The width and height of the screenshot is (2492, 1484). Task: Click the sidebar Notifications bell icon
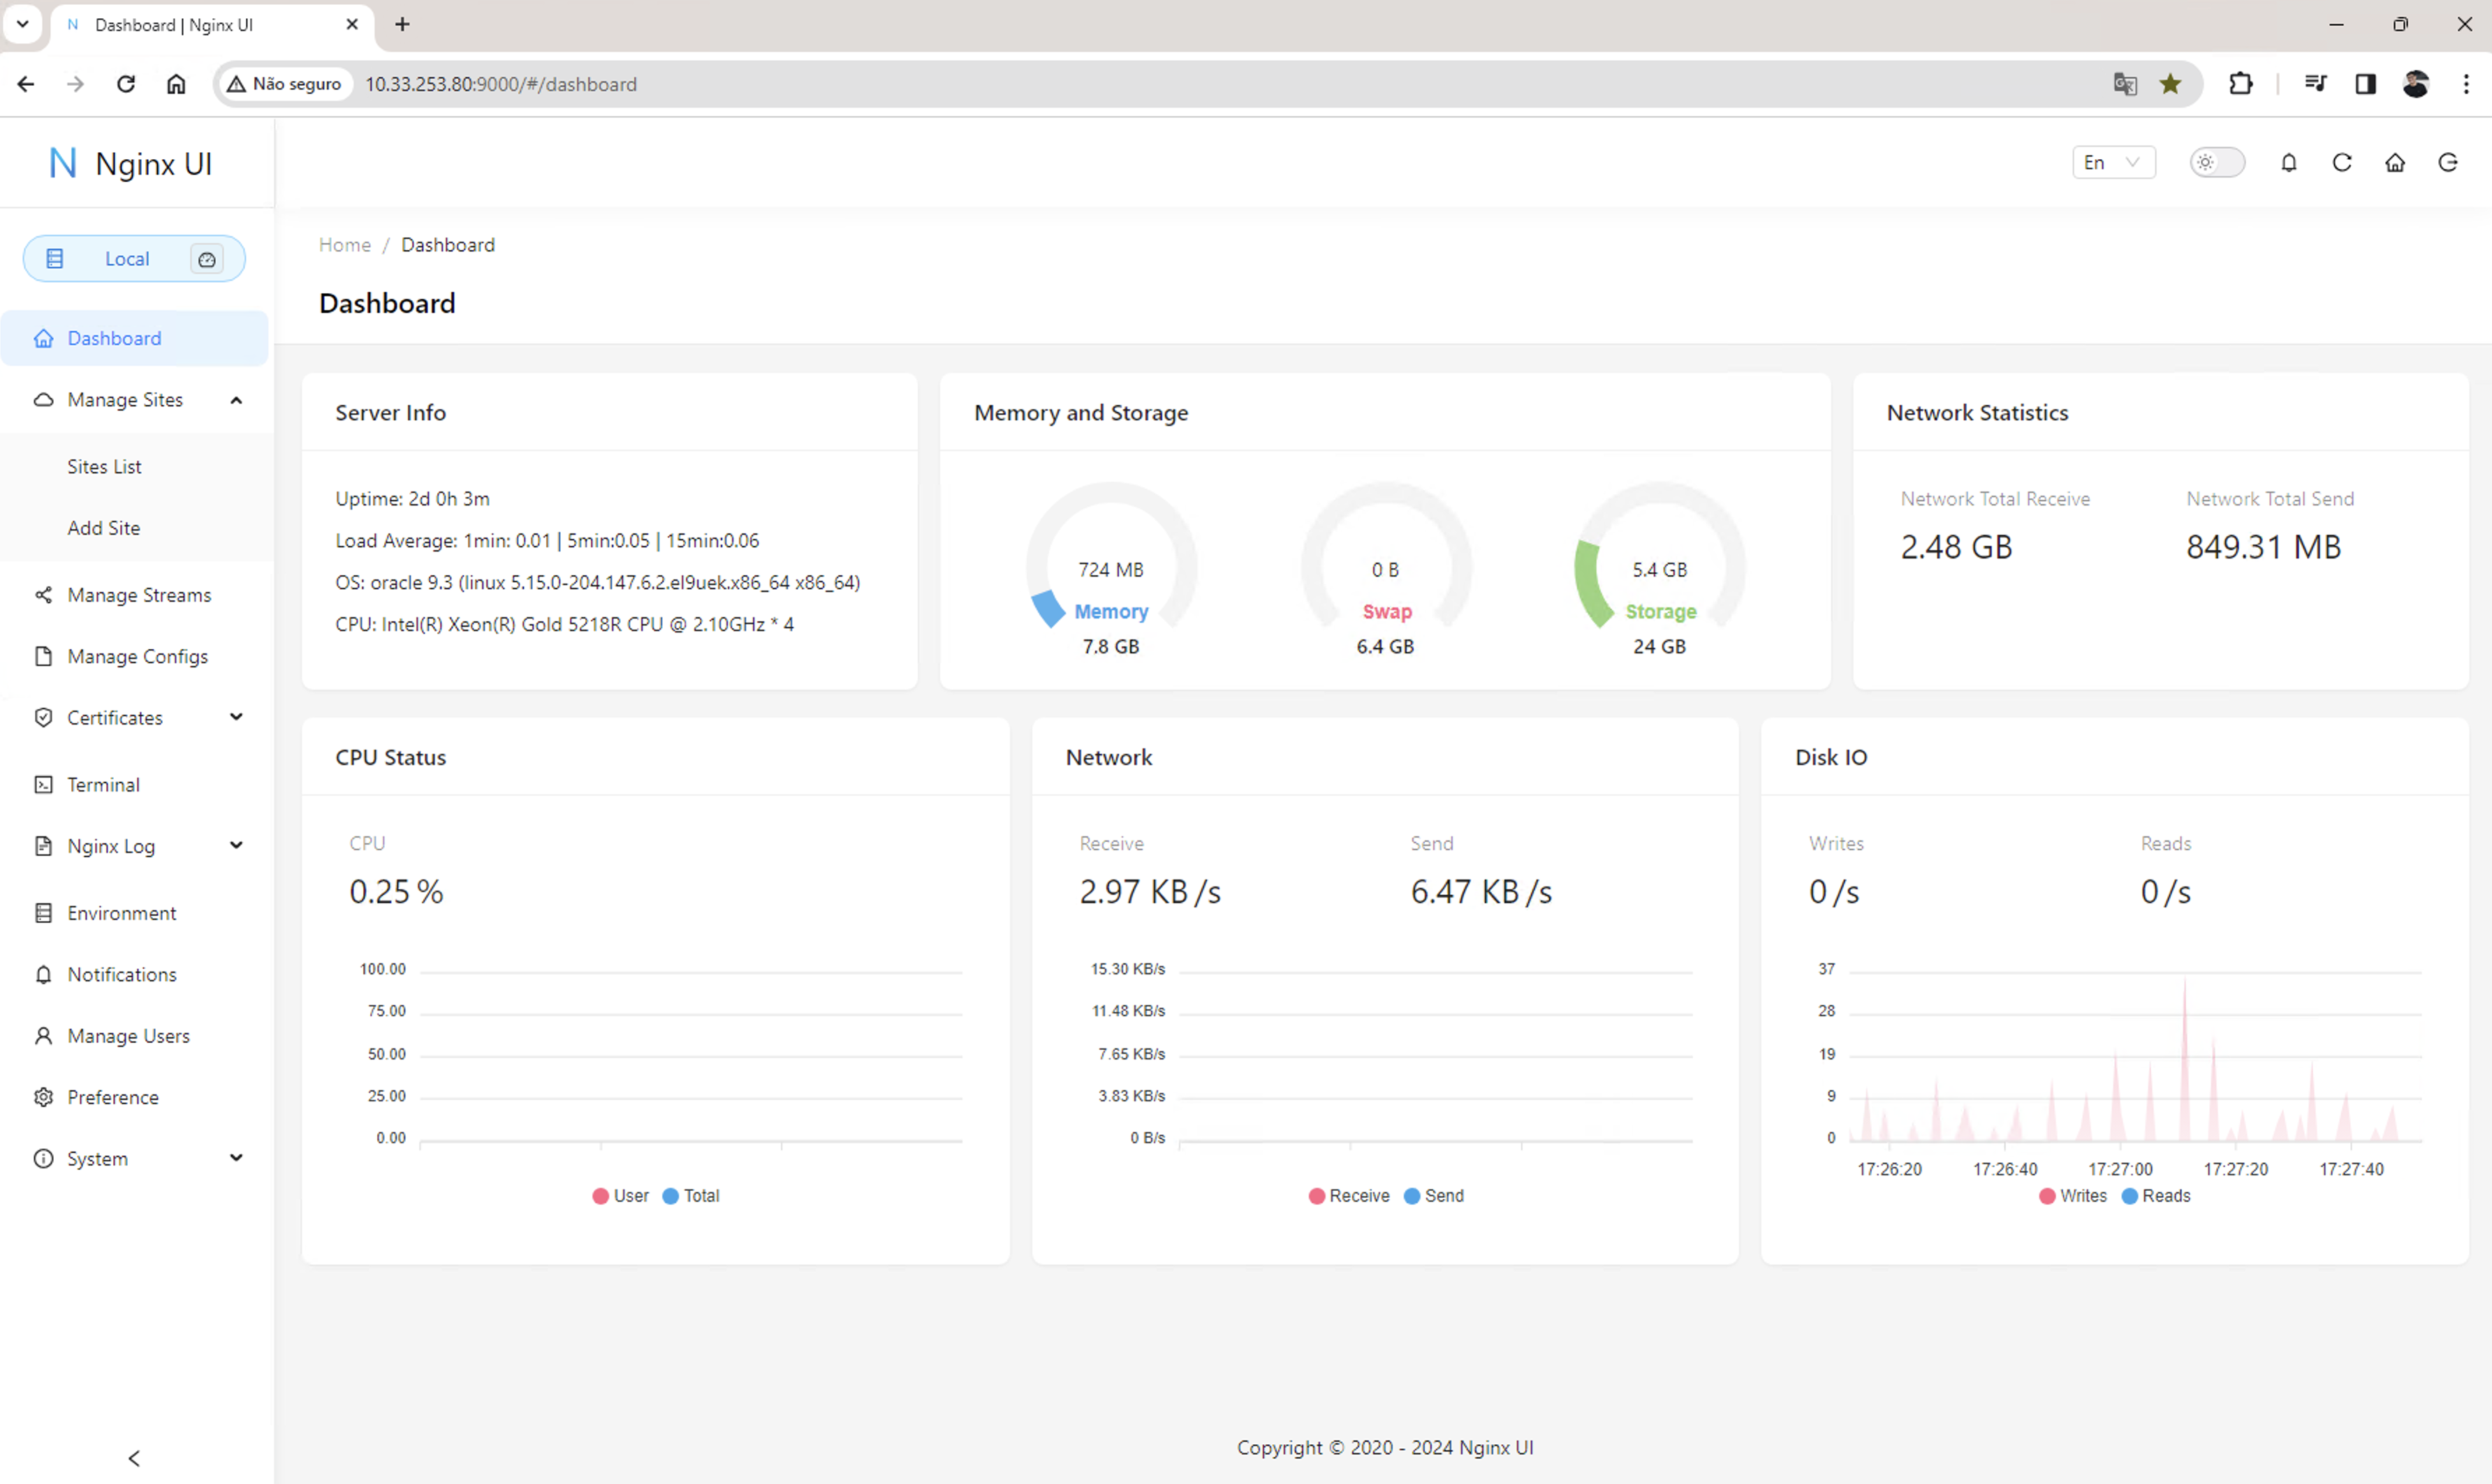coord(43,974)
